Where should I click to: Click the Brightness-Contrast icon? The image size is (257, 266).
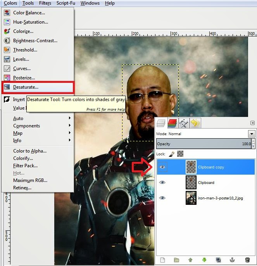[x=7, y=41]
